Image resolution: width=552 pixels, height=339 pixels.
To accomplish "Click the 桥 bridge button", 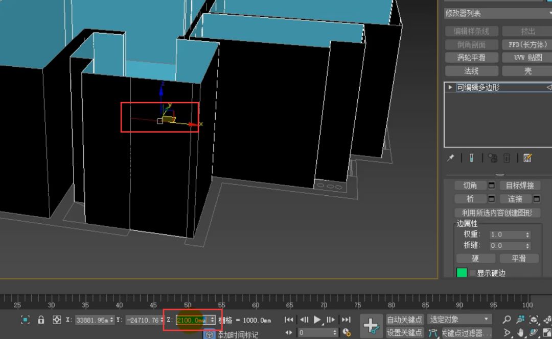I will click(470, 199).
